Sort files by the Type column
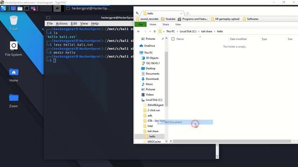 [264, 39]
